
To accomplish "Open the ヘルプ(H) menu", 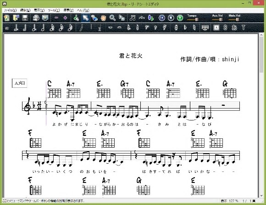I will click(83, 10).
